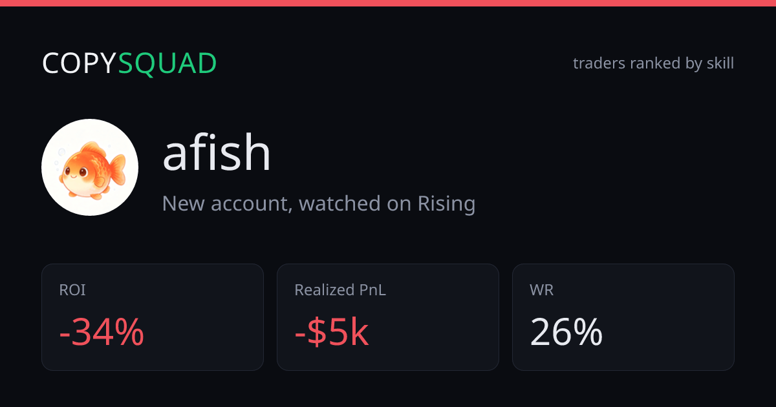Click the 26% win rate value
The width and height of the screenshot is (776, 407).
[566, 333]
